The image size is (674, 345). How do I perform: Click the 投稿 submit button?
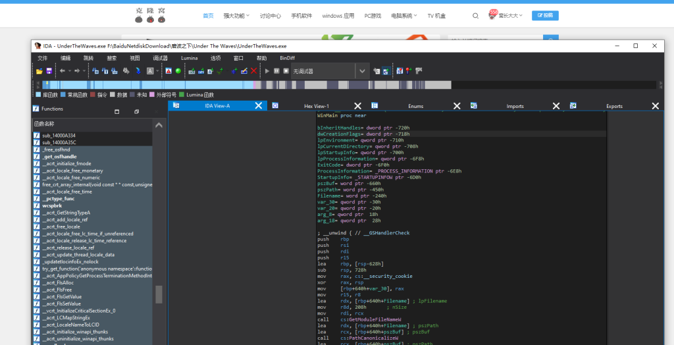tap(545, 16)
